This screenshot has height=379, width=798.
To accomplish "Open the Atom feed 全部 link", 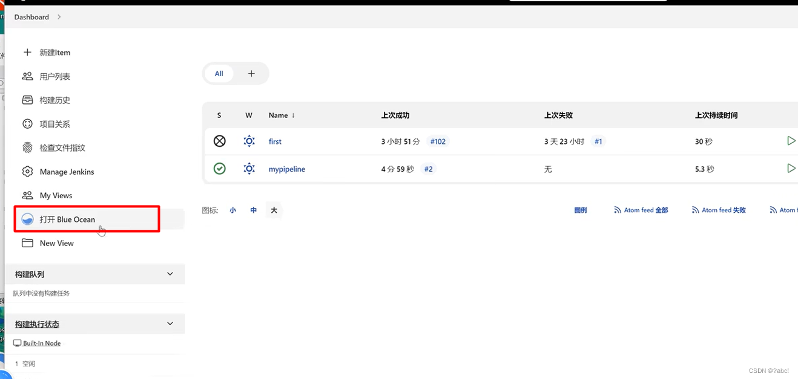I will pyautogui.click(x=646, y=210).
